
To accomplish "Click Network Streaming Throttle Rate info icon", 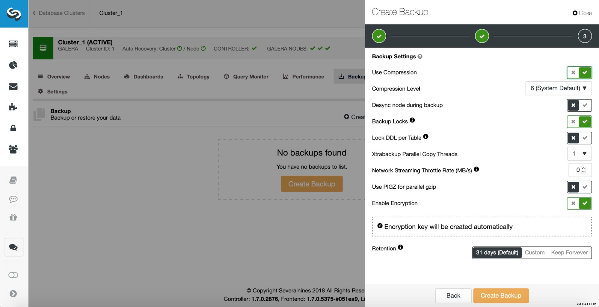I will coord(476,169).
